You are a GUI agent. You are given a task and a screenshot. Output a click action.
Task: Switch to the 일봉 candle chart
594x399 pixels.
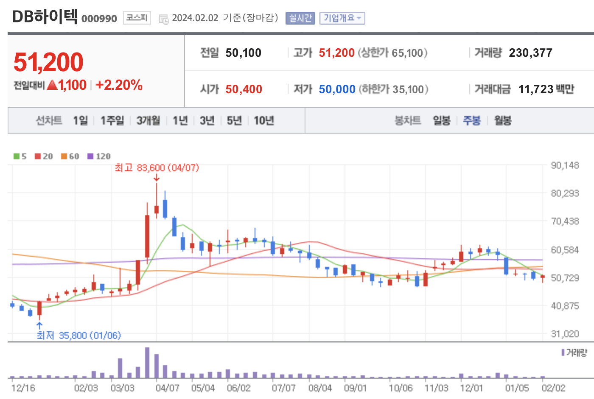442,121
